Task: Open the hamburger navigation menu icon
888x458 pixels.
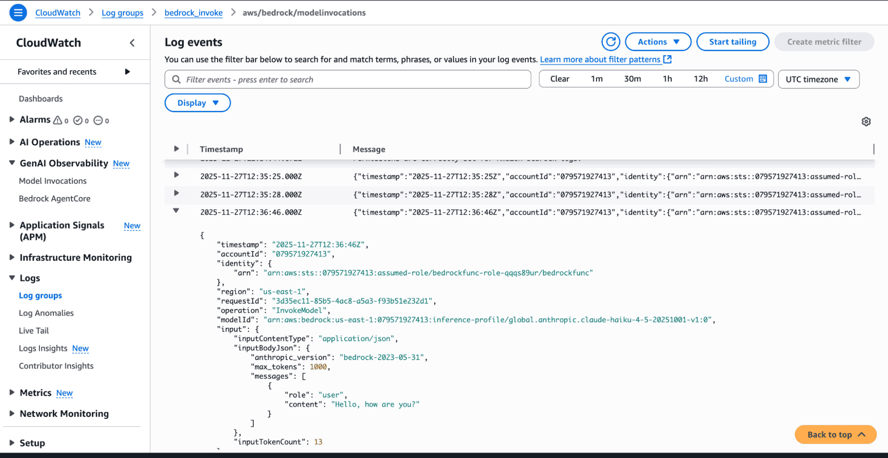Action: click(x=18, y=12)
